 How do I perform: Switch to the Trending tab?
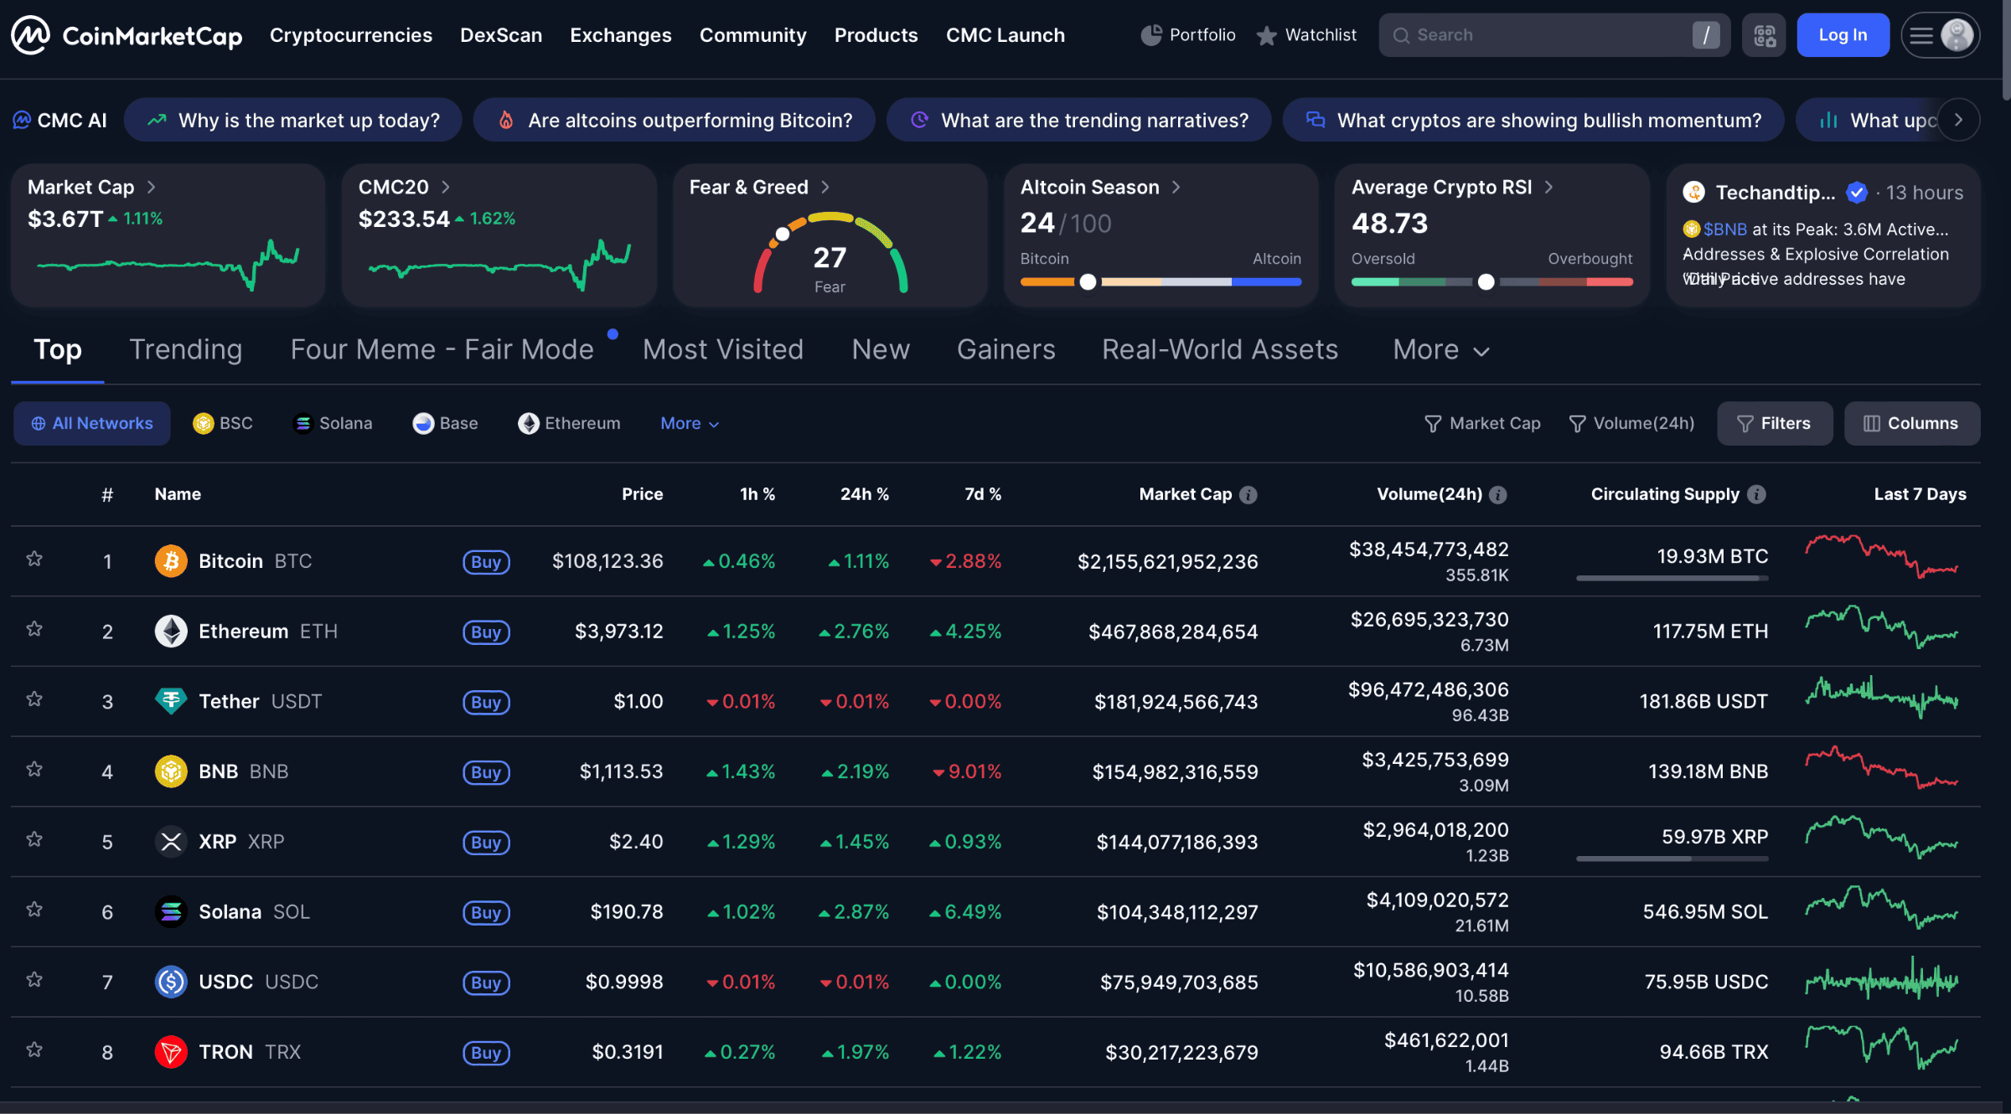185,350
